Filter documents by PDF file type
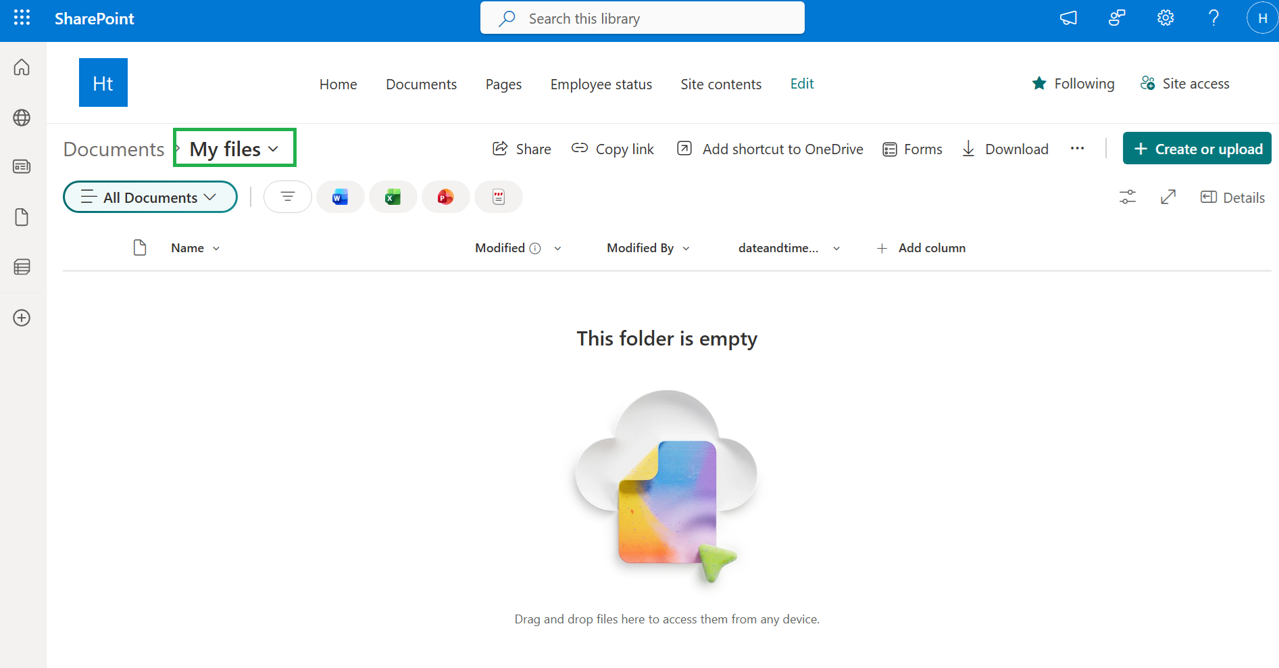This screenshot has width=1279, height=668. [499, 197]
